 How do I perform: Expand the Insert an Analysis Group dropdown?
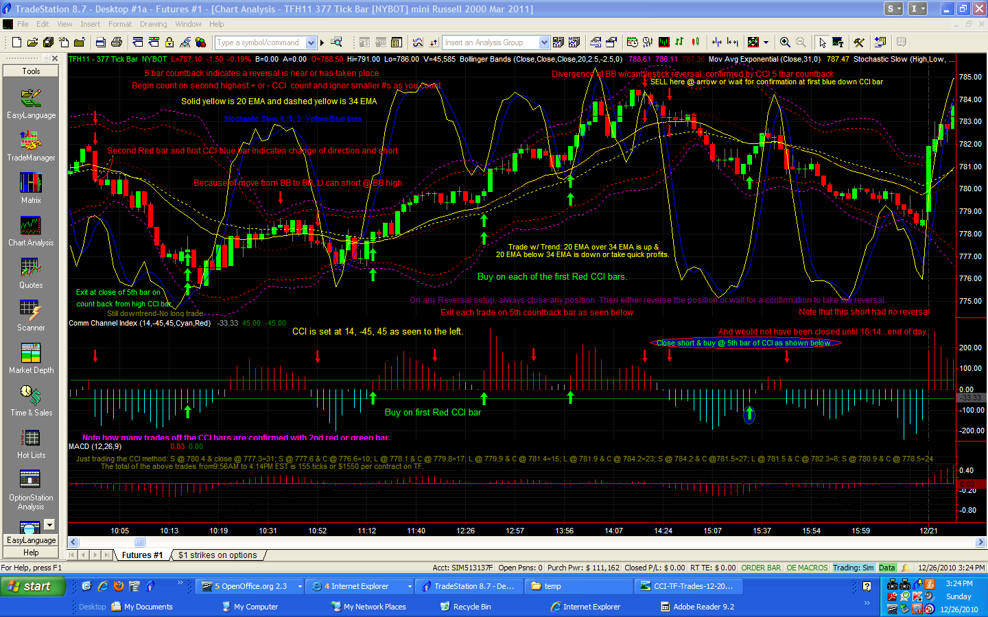[544, 43]
